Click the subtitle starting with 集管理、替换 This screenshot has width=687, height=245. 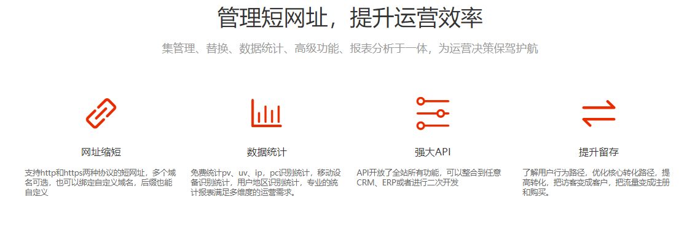(x=350, y=49)
